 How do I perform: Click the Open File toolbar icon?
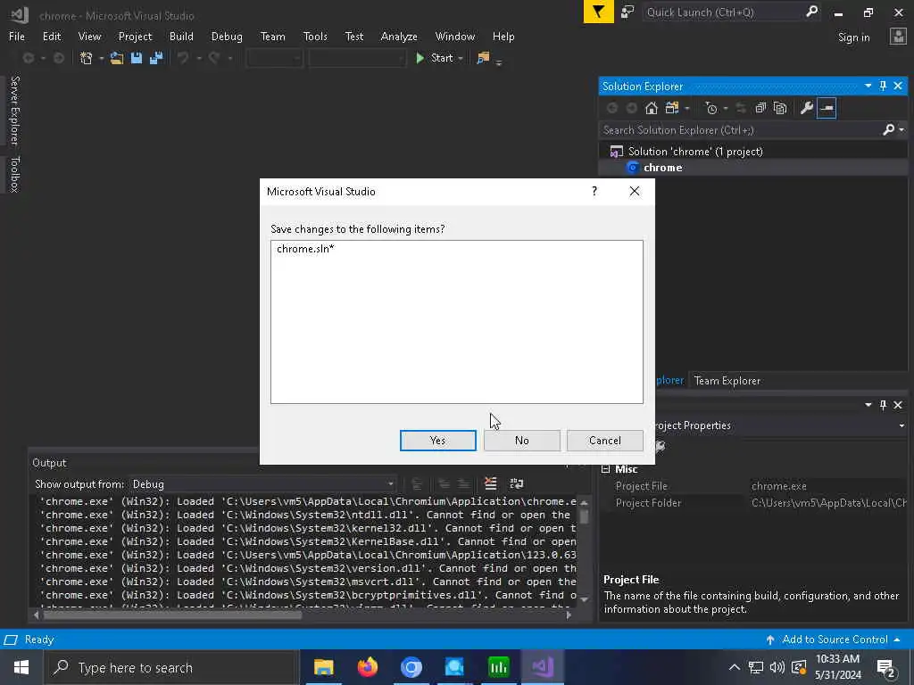click(x=117, y=58)
